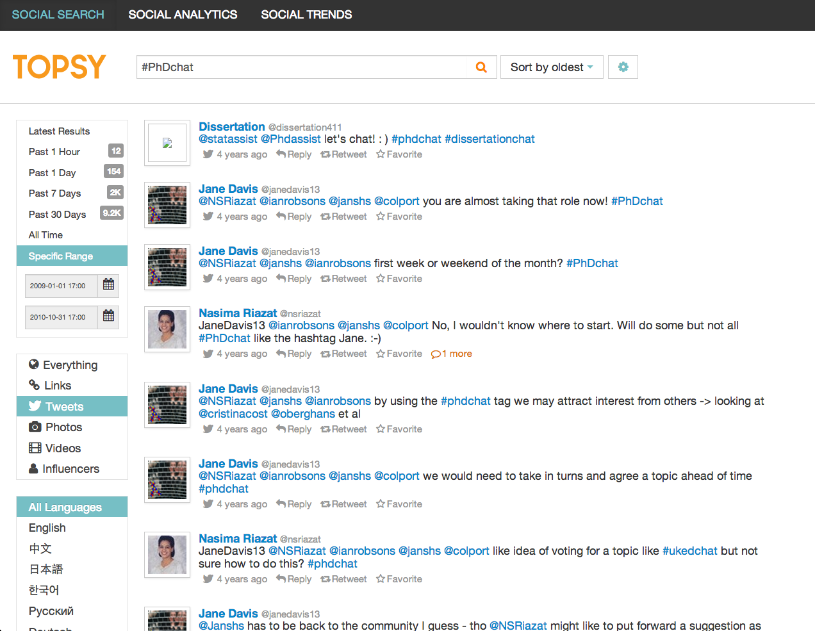Viewport: 815px width, 631px height.
Task: Favorite the 'almost taking that role' tweet
Action: (399, 217)
